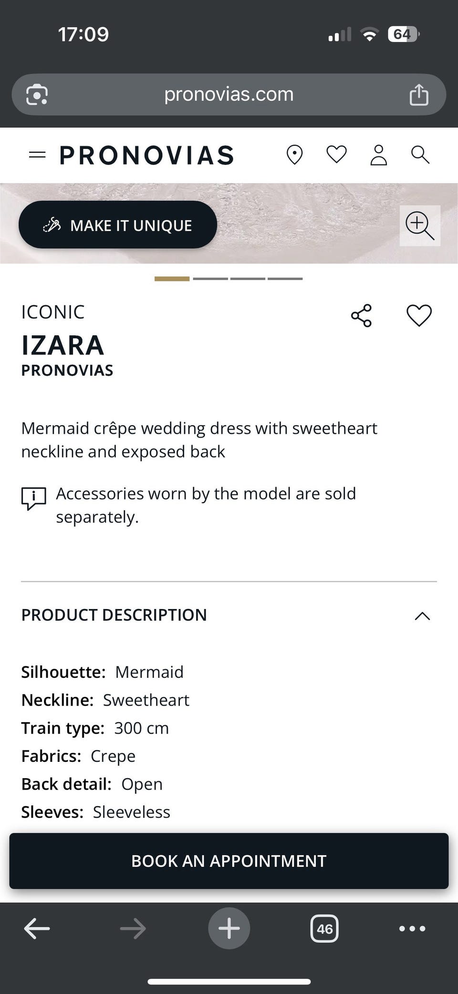This screenshot has height=994, width=458.
Task: Open a new tab with the plus button
Action: coord(229,928)
